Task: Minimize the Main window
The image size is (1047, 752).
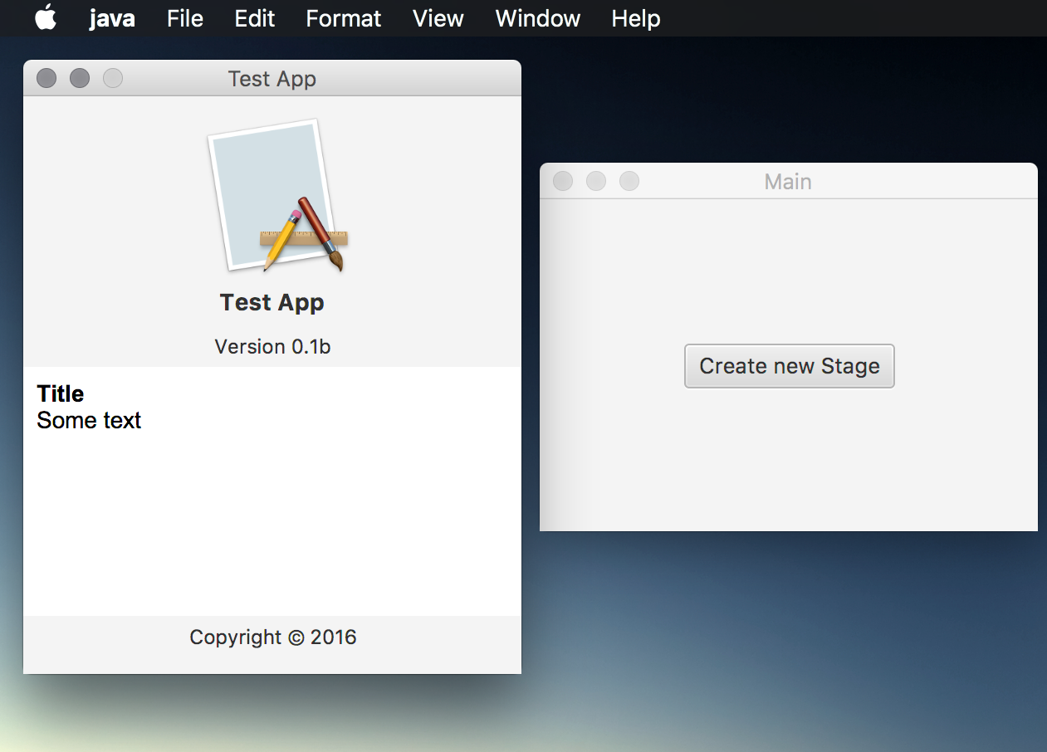Action: pyautogui.click(x=596, y=180)
